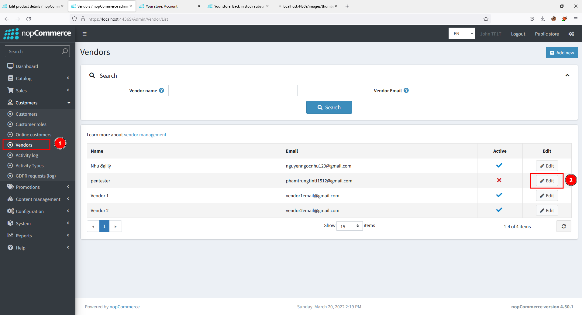Adjust the Show items per page stepper
This screenshot has width=582, height=315.
[x=358, y=226]
